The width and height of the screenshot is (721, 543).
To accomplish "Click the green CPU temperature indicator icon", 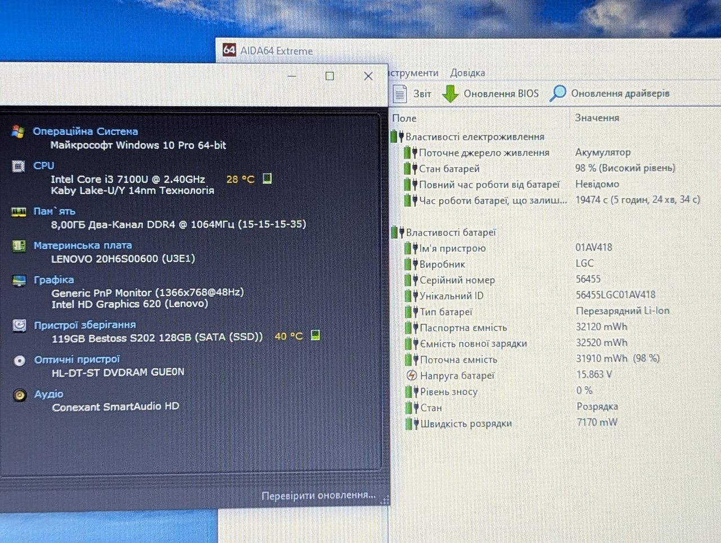I will pos(268,179).
